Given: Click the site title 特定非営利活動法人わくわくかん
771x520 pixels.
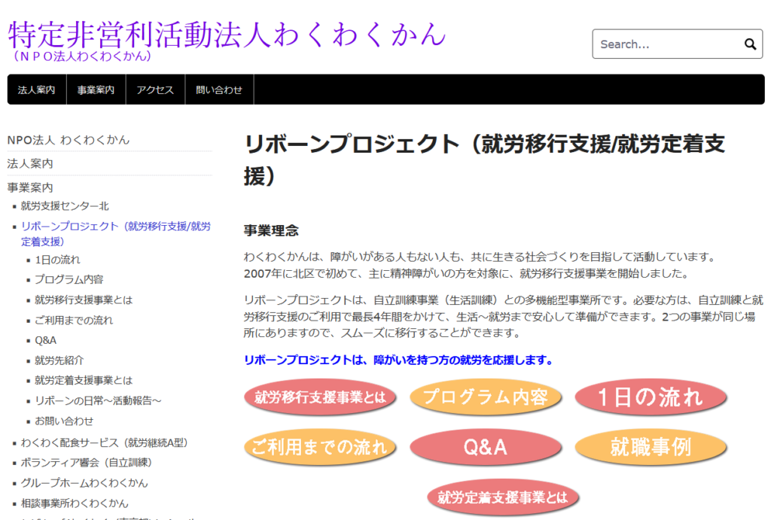Looking at the screenshot, I should [227, 34].
